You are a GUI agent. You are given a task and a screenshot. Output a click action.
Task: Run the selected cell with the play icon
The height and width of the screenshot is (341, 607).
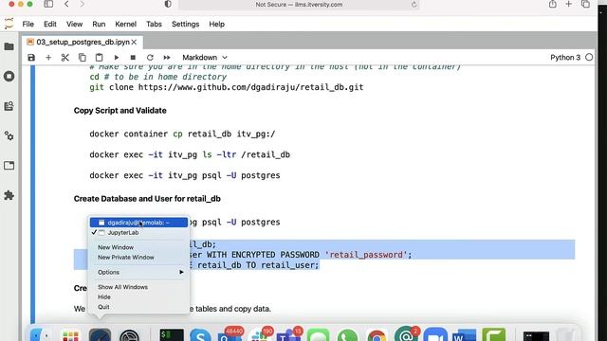coord(116,58)
